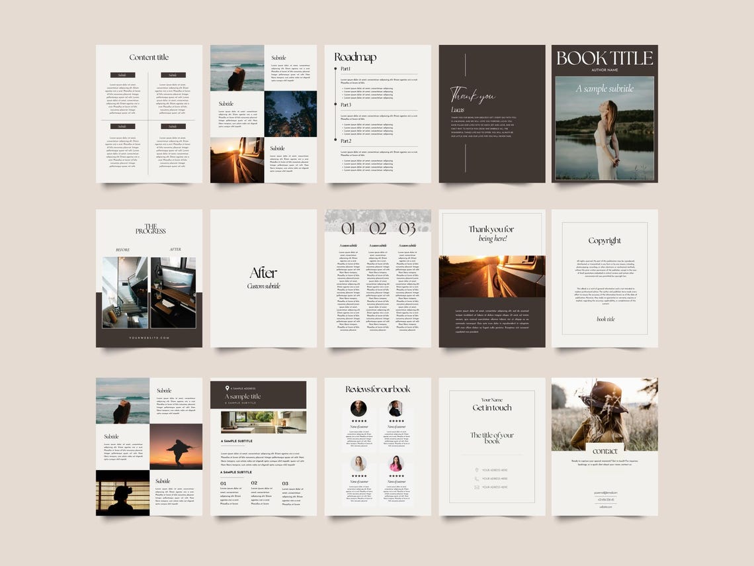Click the name 'Lucas' on dark page
This screenshot has width=754, height=566.
pyautogui.click(x=457, y=110)
